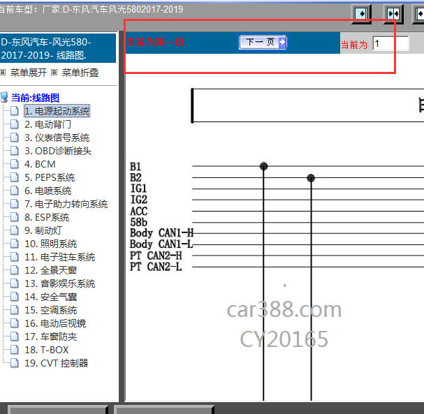Screen dimensions: 424x414
Task: Click the IG1 line label
Action: (x=139, y=188)
